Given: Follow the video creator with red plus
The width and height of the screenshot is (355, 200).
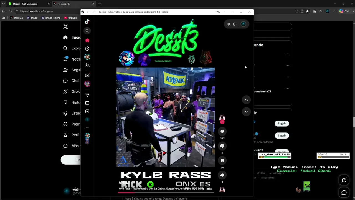Looking at the screenshot, I should pos(222,122).
